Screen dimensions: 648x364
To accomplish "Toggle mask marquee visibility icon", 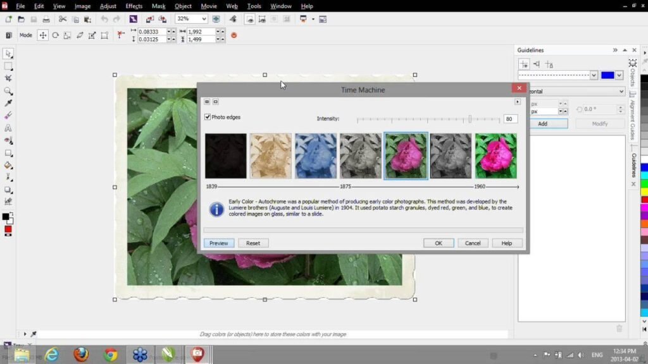I will point(249,19).
